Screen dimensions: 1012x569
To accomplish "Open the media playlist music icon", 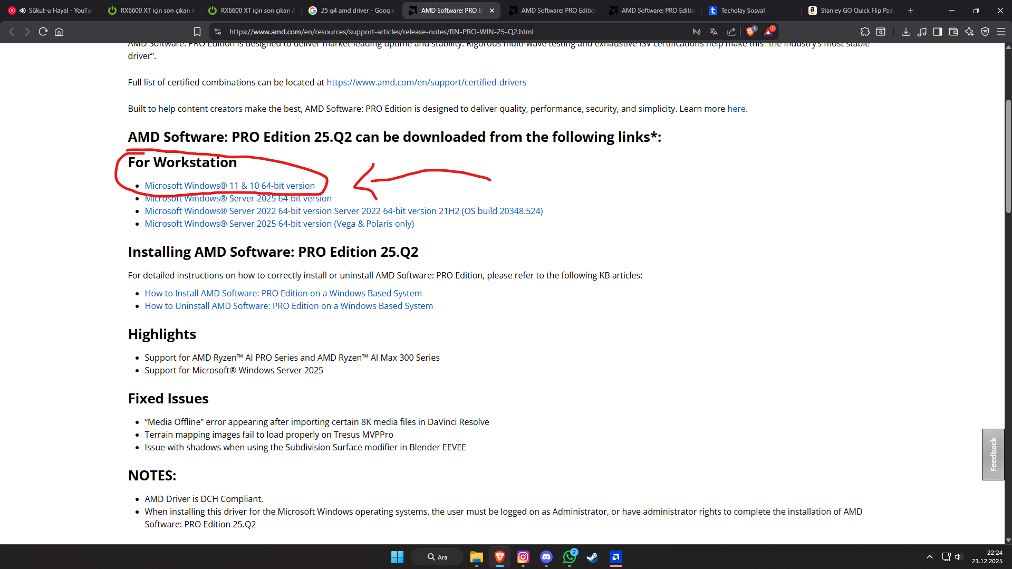I will pyautogui.click(x=922, y=32).
